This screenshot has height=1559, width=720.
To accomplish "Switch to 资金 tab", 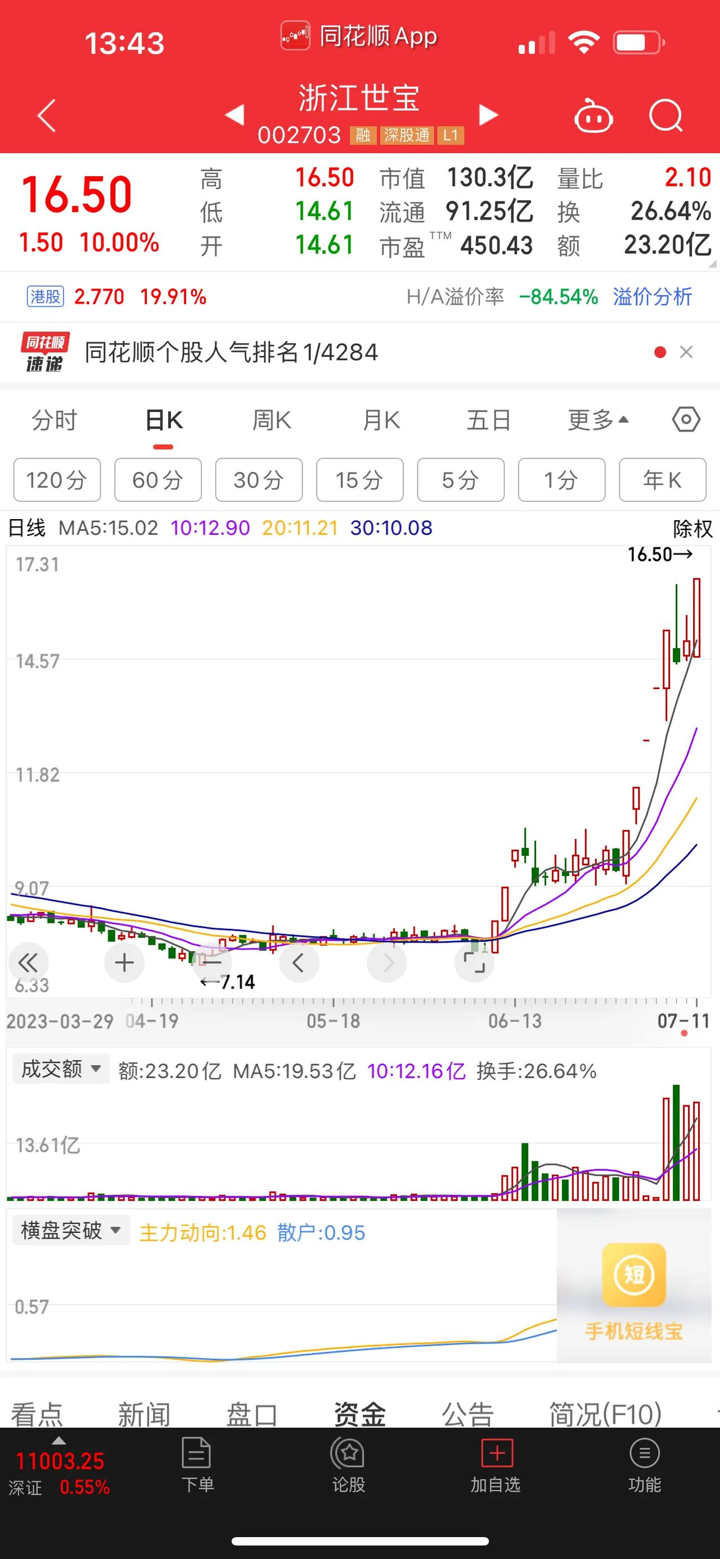I will (359, 1414).
